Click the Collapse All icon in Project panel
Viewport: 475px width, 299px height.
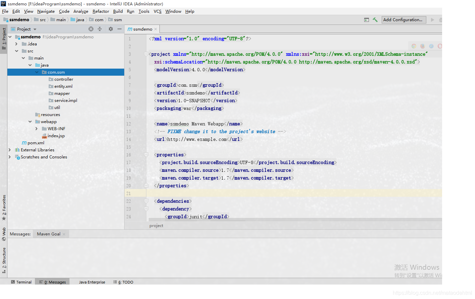tap(100, 29)
